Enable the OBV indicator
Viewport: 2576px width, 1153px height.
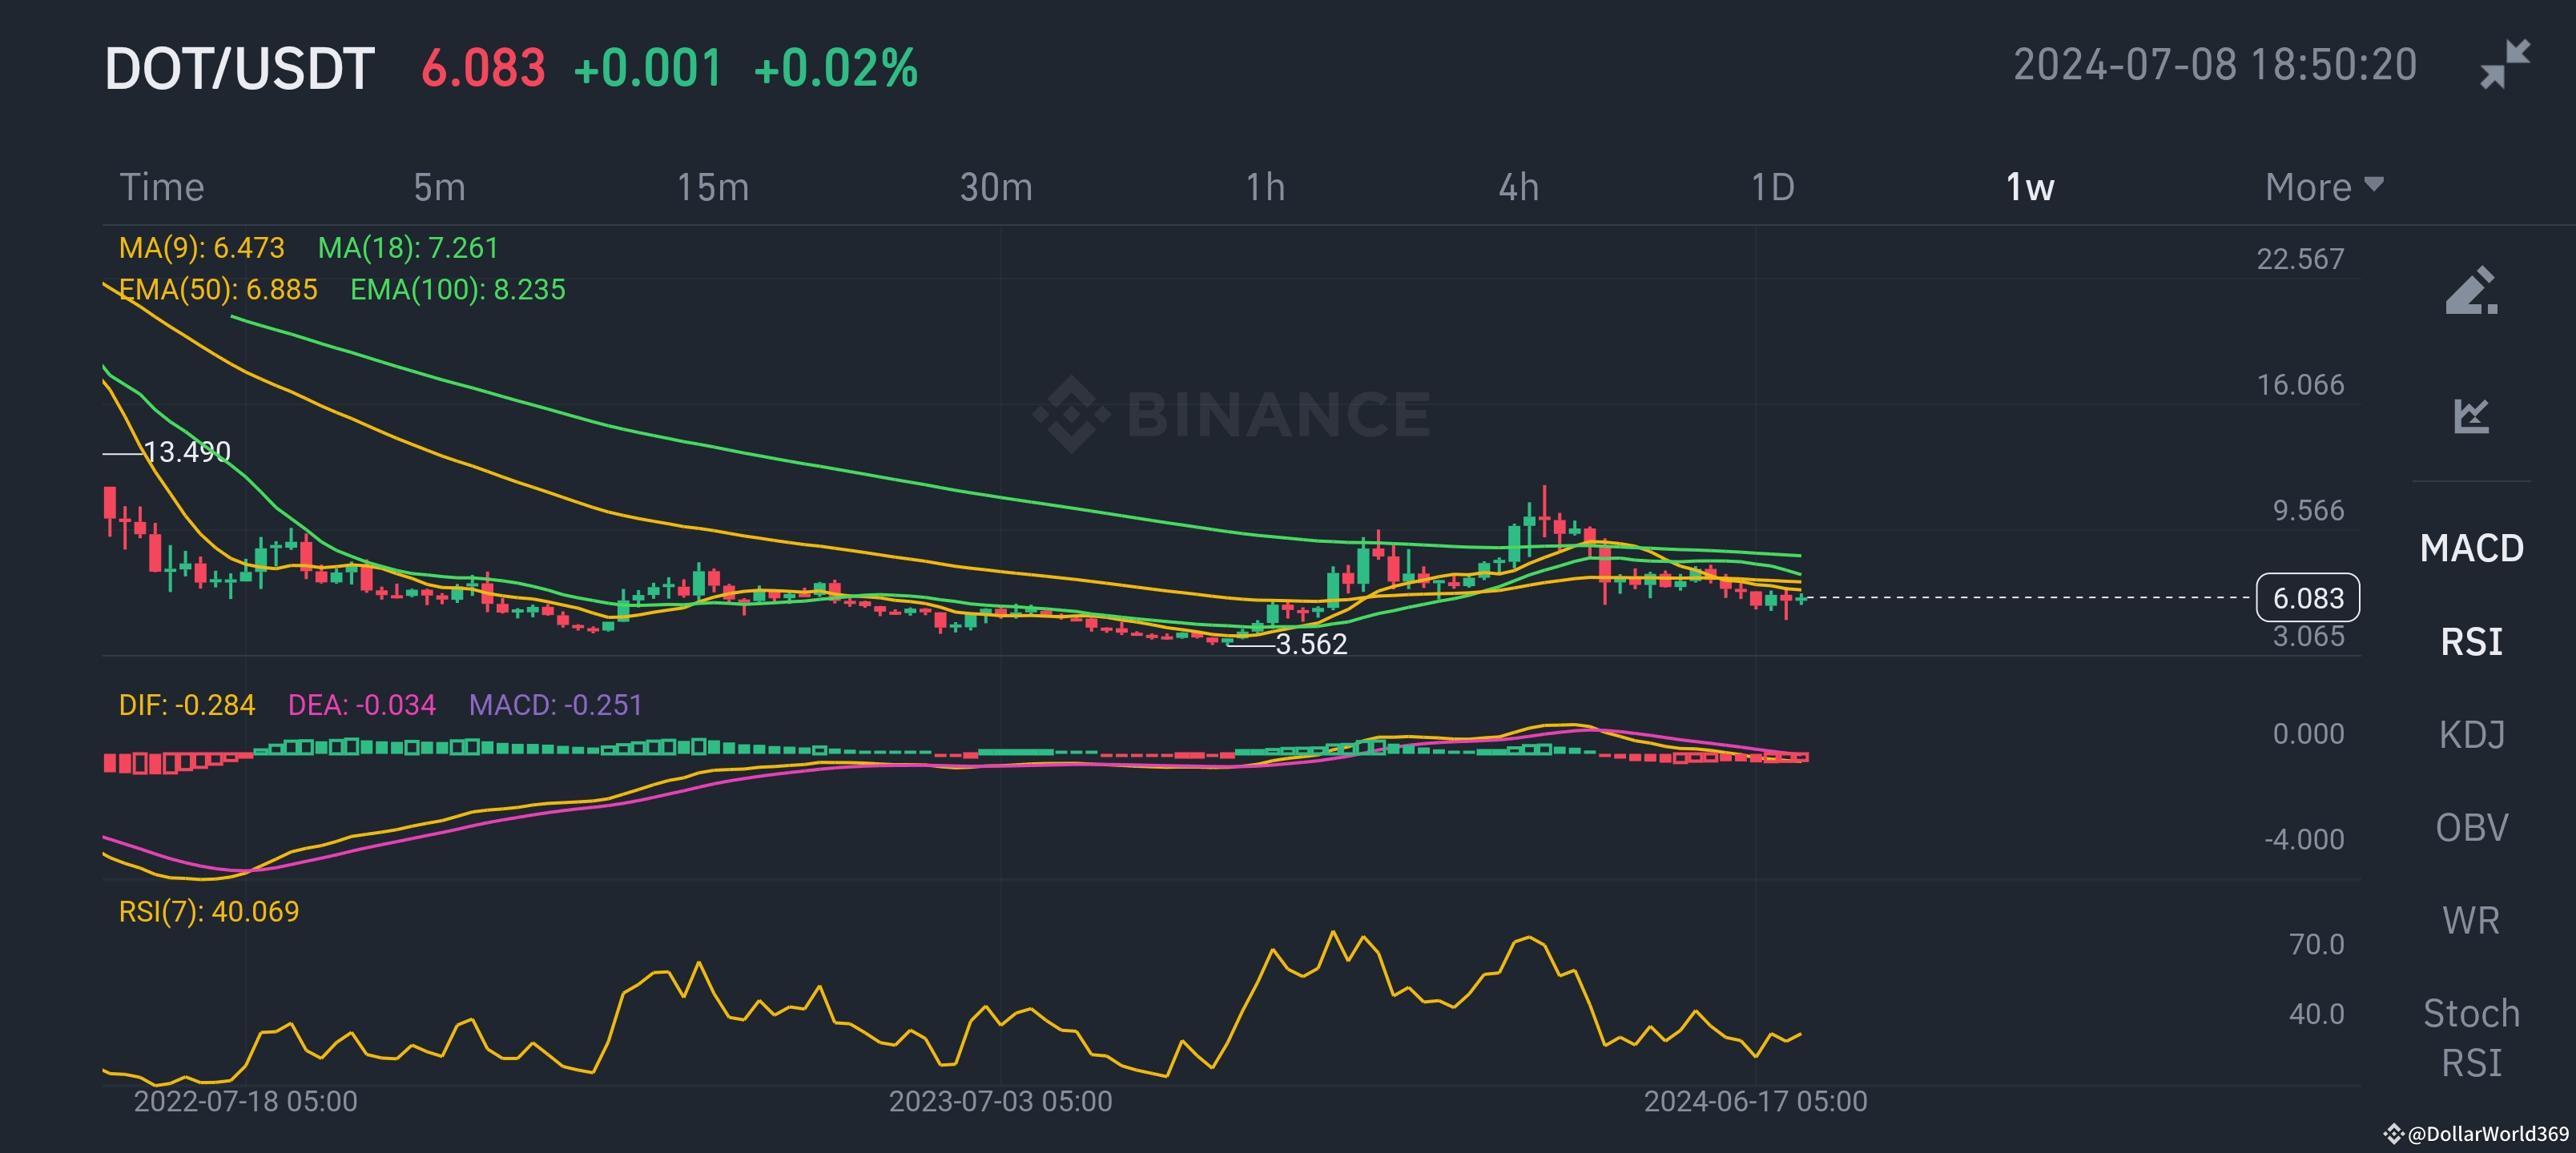coord(2471,827)
